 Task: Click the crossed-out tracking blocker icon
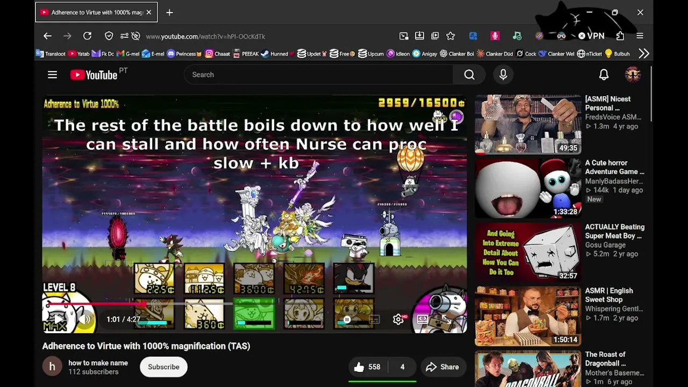tap(135, 36)
